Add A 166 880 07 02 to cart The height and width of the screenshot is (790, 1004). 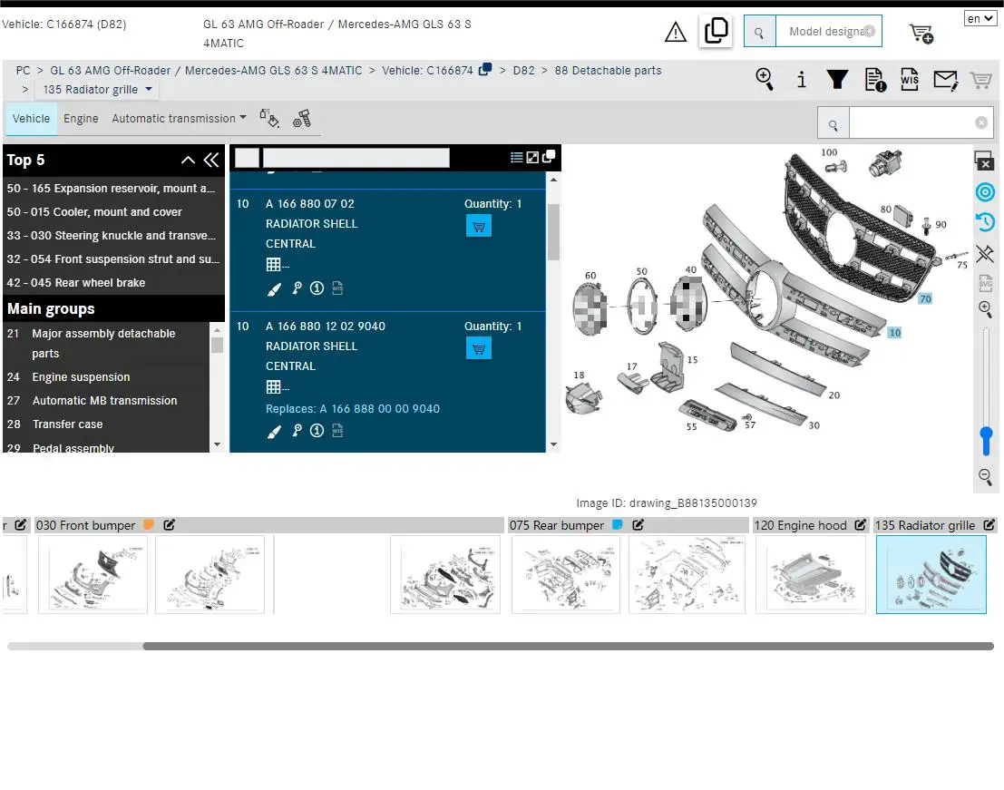pyautogui.click(x=478, y=226)
